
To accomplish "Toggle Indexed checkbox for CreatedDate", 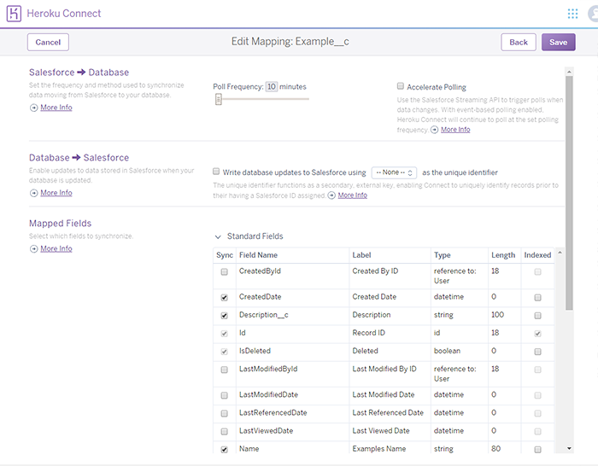I will coord(537,298).
